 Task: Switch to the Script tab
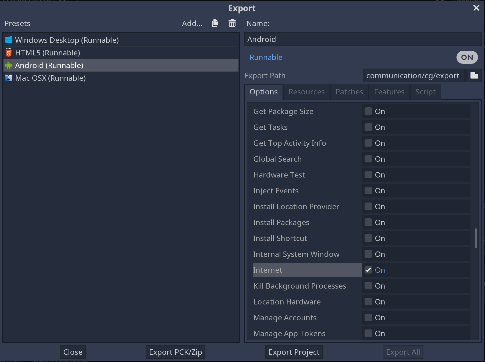(425, 92)
